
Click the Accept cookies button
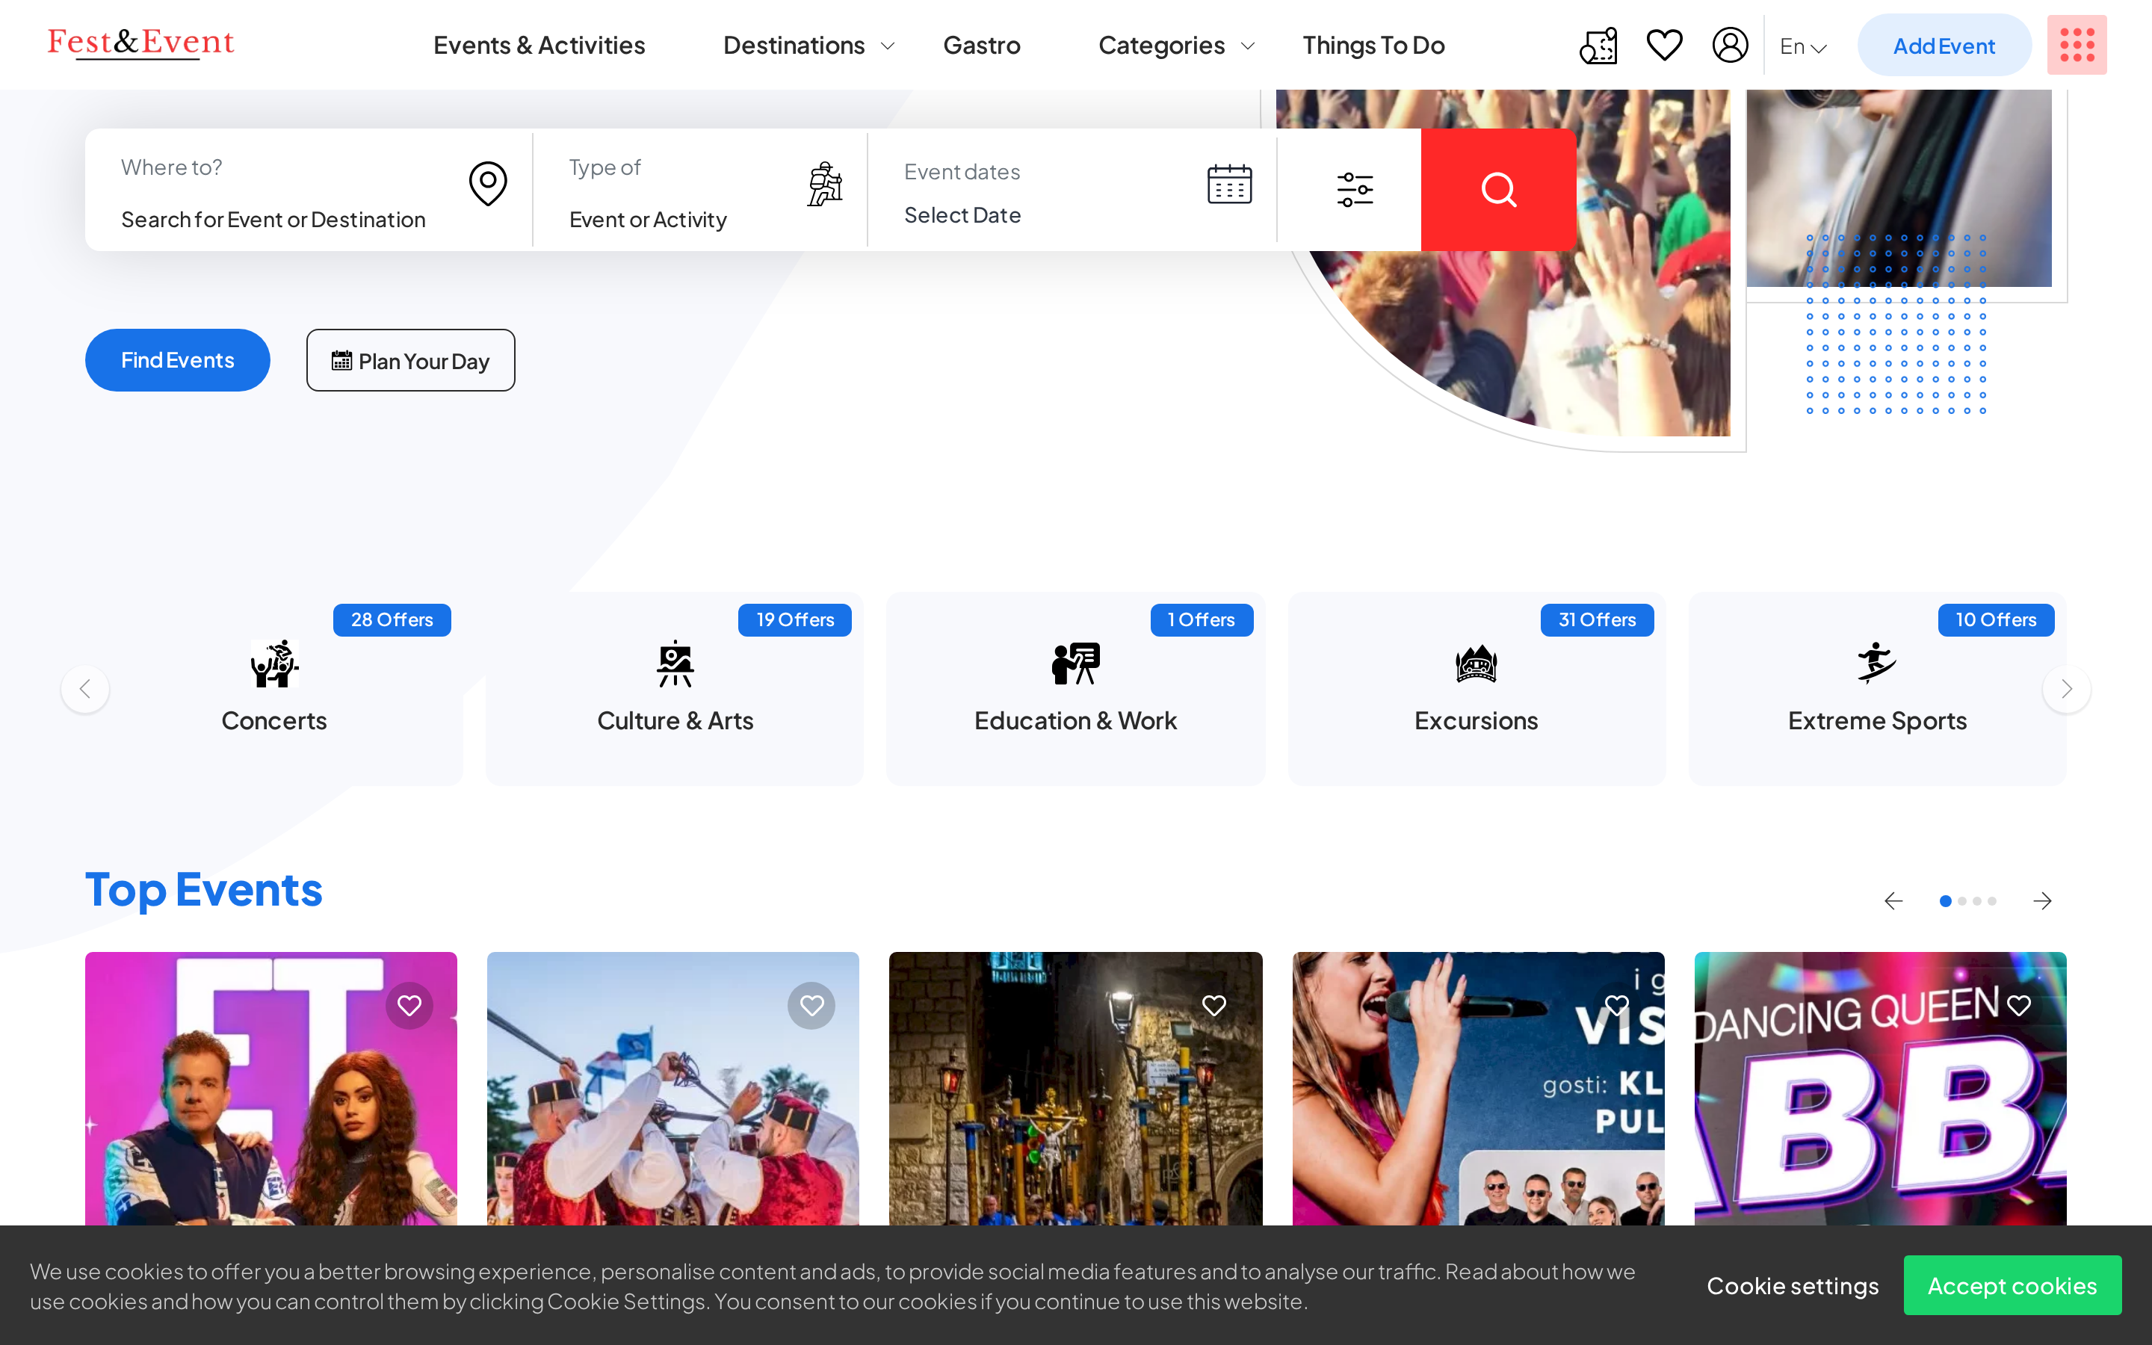point(2012,1285)
